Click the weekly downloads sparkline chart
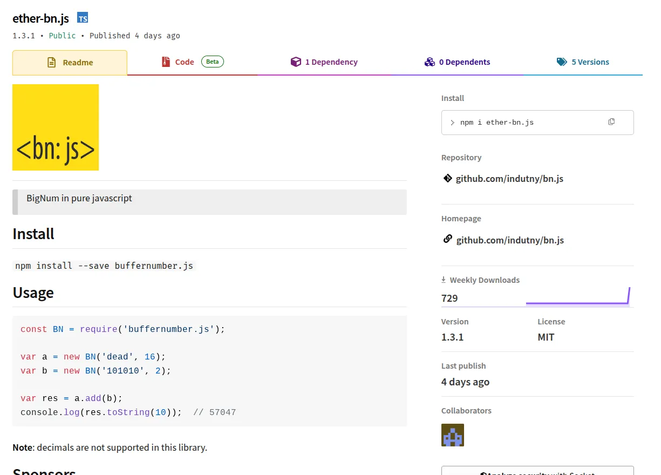Screen dimensions: 661x475 (578, 296)
